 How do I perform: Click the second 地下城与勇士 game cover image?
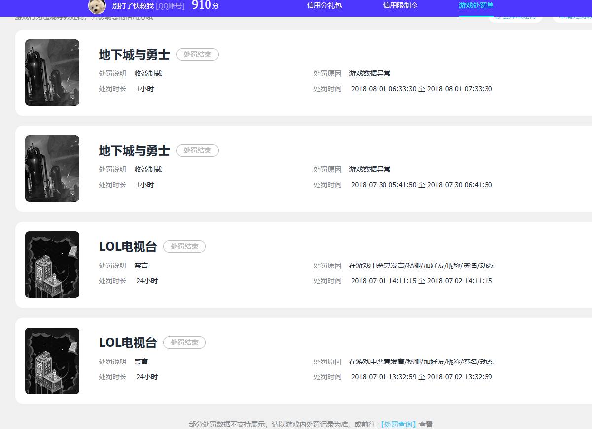(x=52, y=168)
